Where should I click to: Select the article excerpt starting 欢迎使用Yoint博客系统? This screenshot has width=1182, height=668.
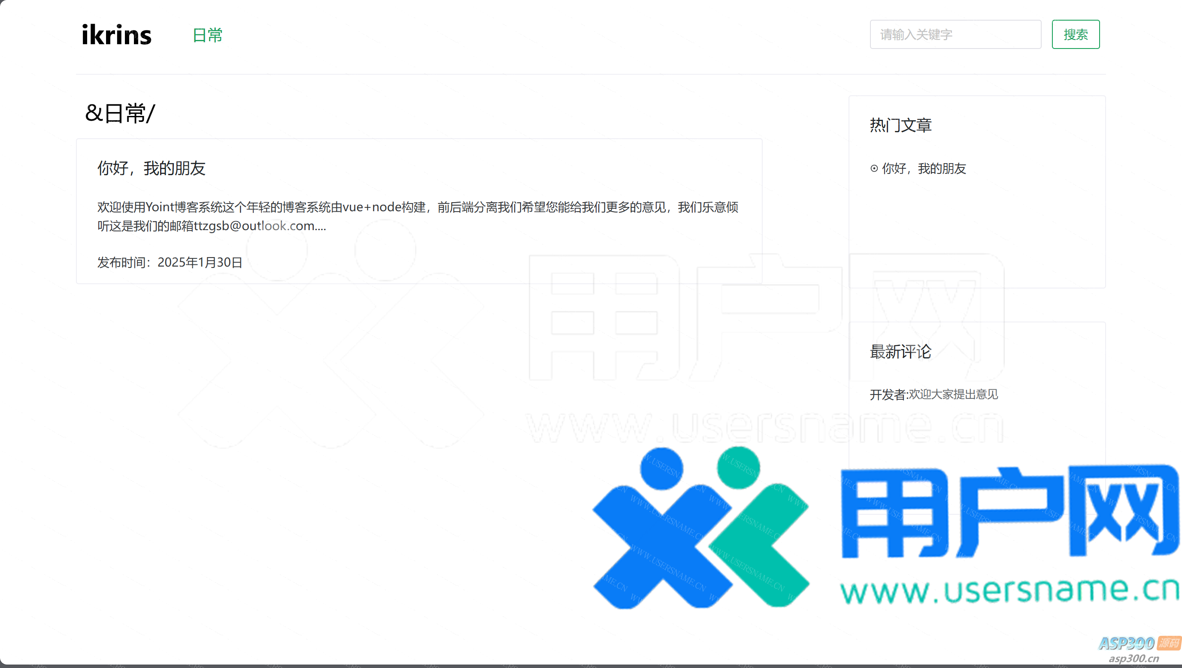pos(418,216)
